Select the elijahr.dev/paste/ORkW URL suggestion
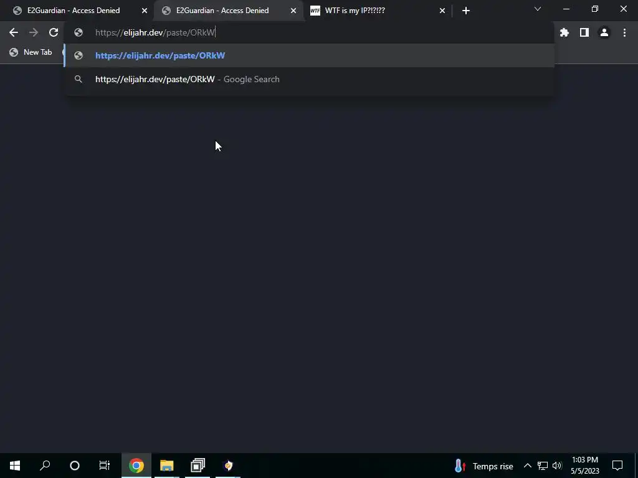 309,55
